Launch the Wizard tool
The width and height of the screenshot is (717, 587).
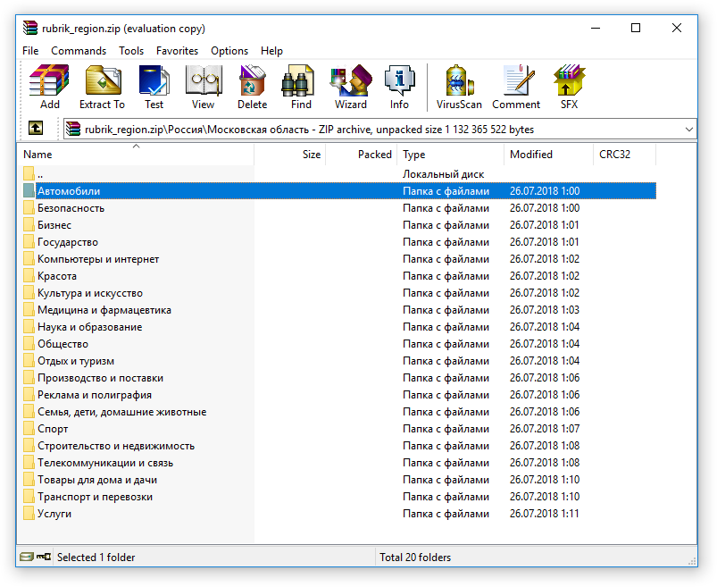click(351, 88)
